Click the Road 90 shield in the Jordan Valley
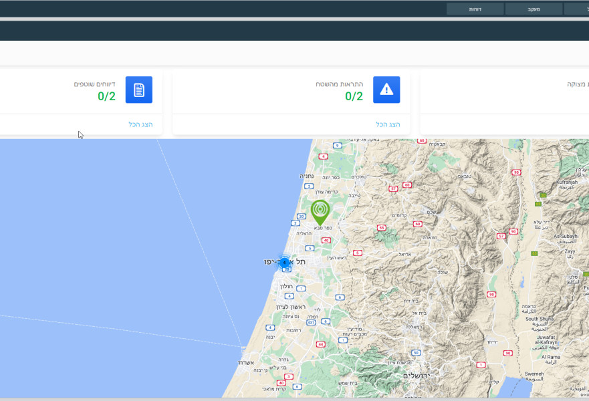589x401 pixels. pos(491,293)
